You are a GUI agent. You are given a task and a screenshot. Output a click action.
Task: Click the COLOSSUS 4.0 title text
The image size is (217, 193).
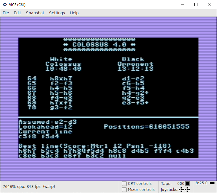(99, 45)
